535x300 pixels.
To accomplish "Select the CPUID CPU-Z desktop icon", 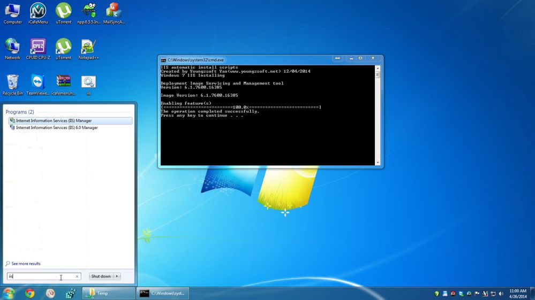I will [38, 49].
